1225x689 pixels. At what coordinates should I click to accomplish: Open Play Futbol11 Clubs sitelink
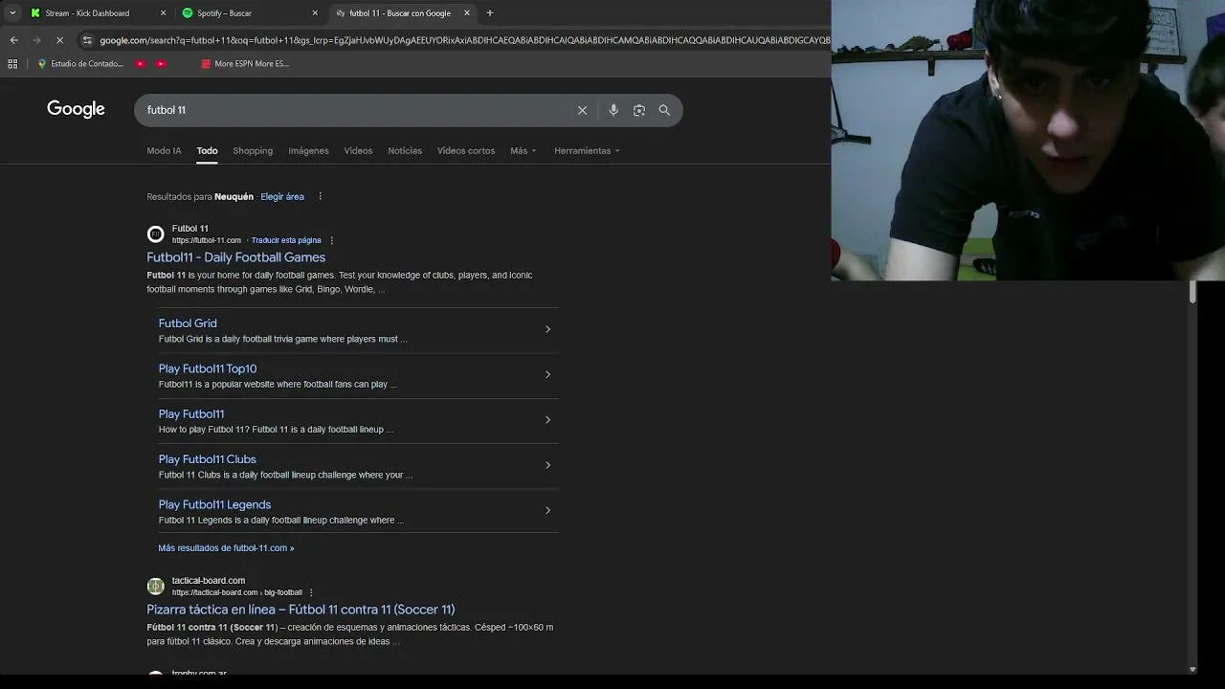[x=207, y=459]
